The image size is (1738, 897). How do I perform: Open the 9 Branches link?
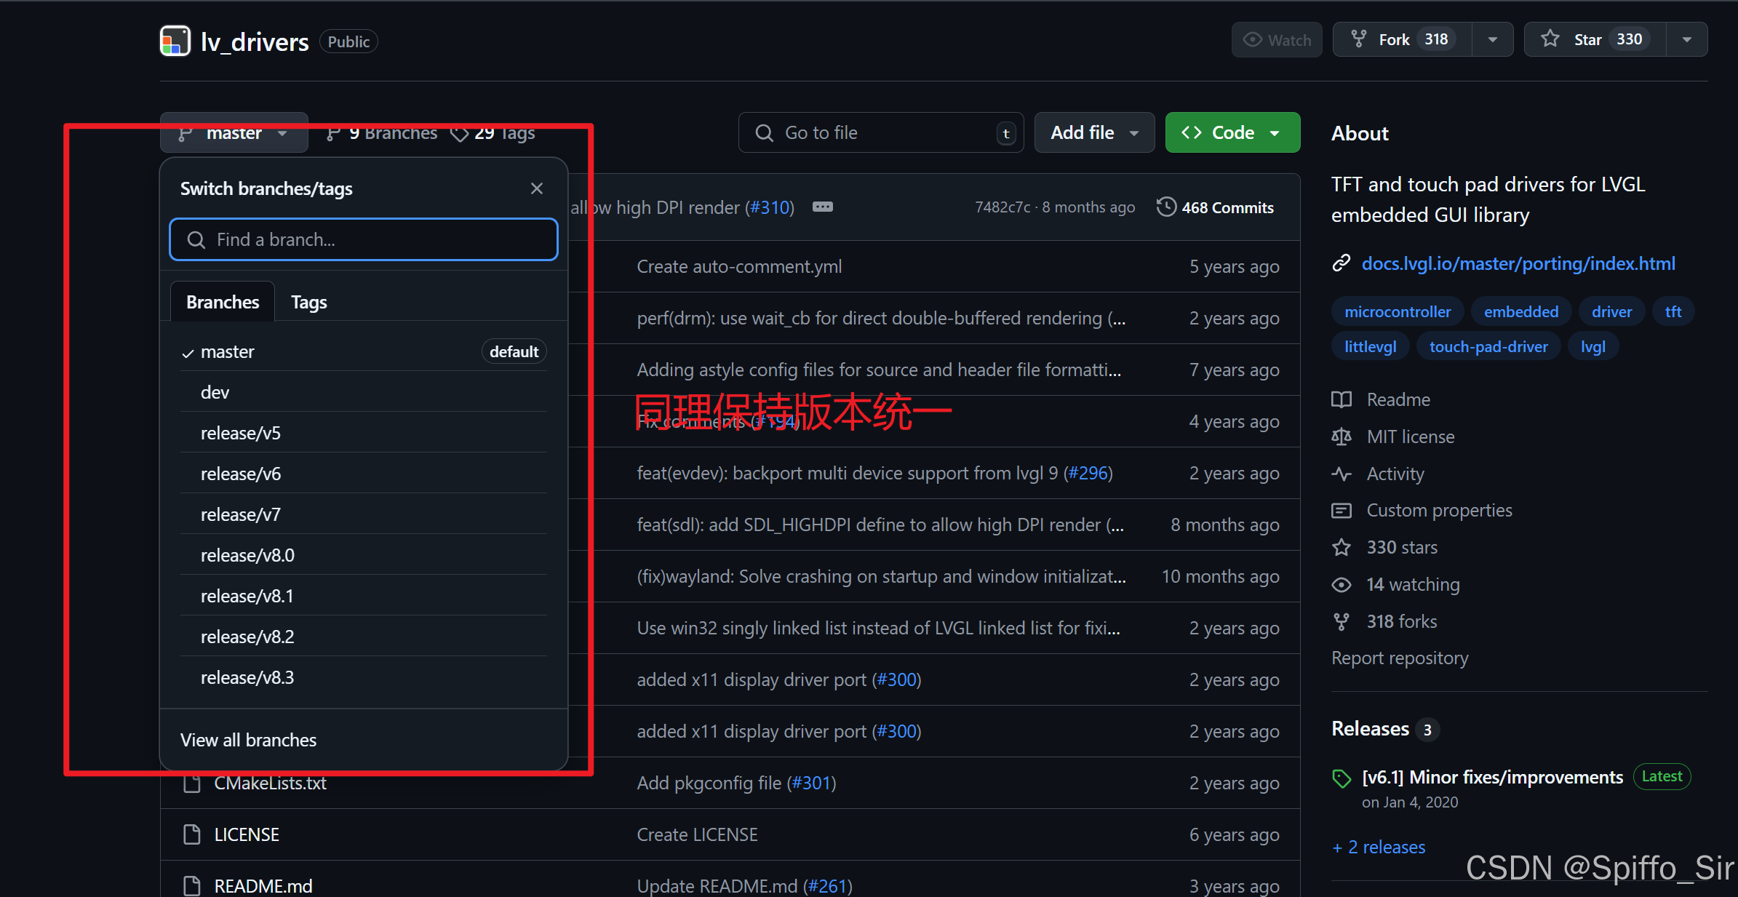point(383,133)
